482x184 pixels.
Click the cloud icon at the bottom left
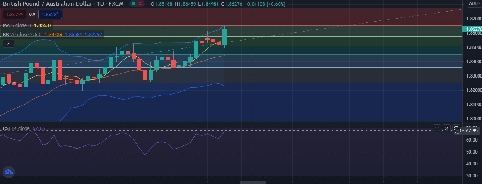8,172
